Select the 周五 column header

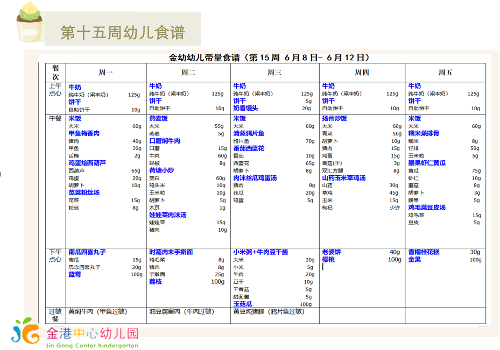click(445, 73)
